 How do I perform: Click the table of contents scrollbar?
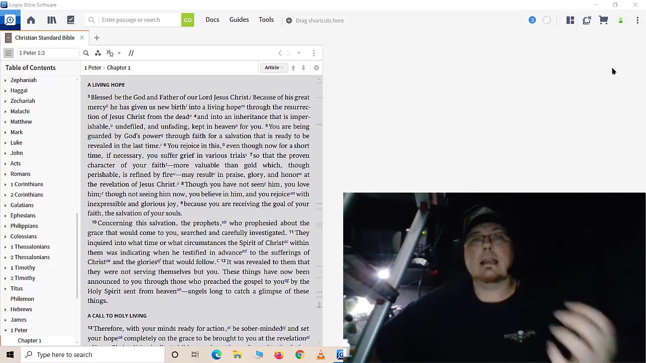(77, 255)
